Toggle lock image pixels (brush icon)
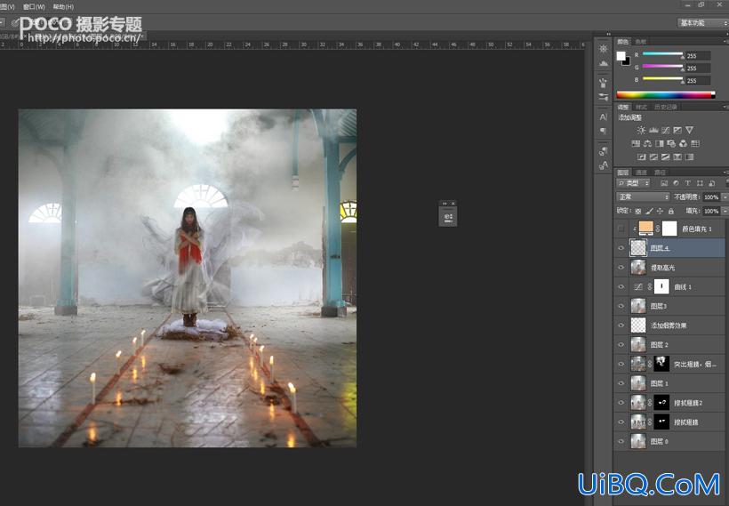 tap(650, 211)
